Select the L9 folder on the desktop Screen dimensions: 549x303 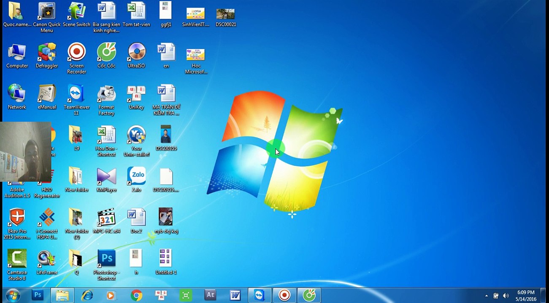76,138
